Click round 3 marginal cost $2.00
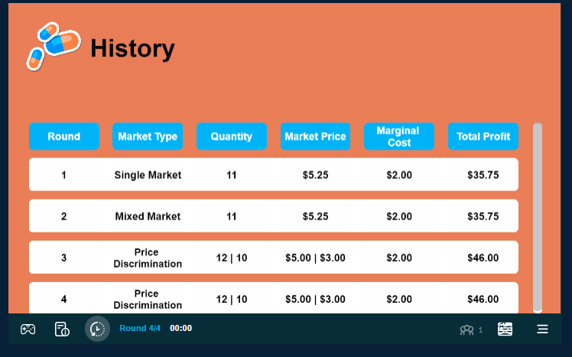The image size is (572, 357). pyautogui.click(x=399, y=258)
